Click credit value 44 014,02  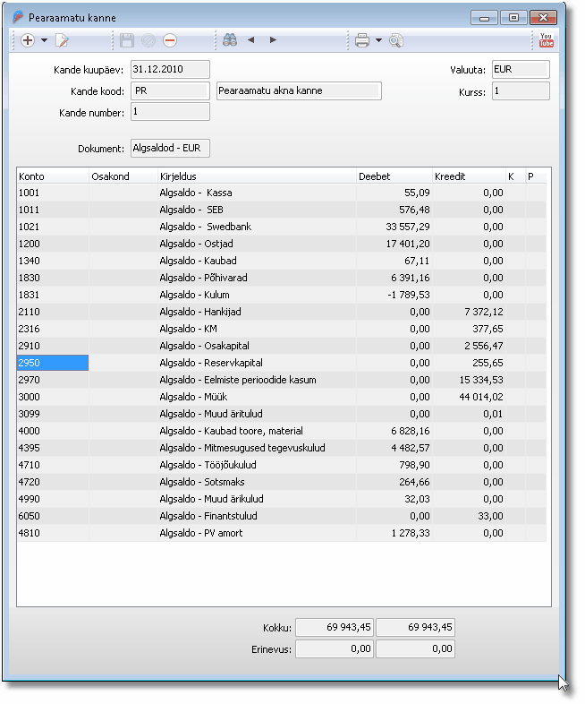coord(481,397)
